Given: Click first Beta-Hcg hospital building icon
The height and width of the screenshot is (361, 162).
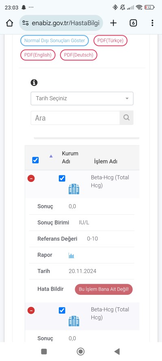Looking at the screenshot, I should [74, 189].
